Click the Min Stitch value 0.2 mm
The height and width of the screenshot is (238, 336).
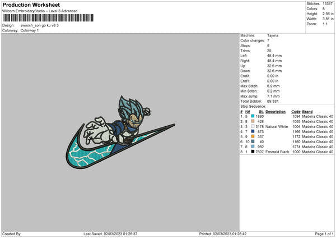click(x=273, y=91)
